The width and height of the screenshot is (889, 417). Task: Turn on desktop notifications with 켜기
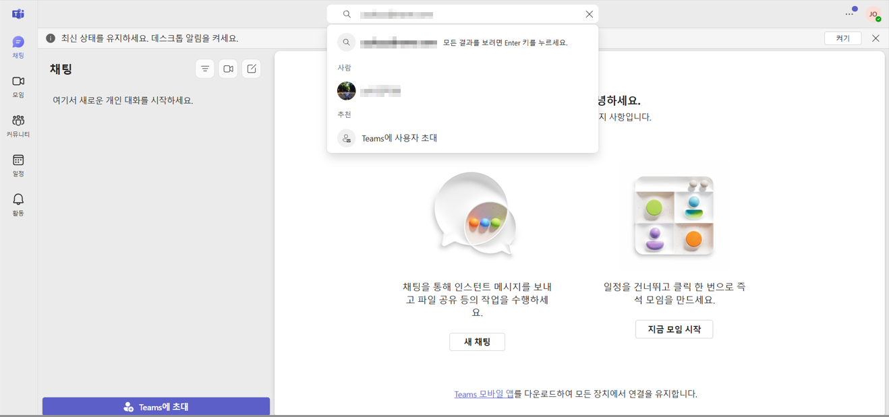(842, 38)
